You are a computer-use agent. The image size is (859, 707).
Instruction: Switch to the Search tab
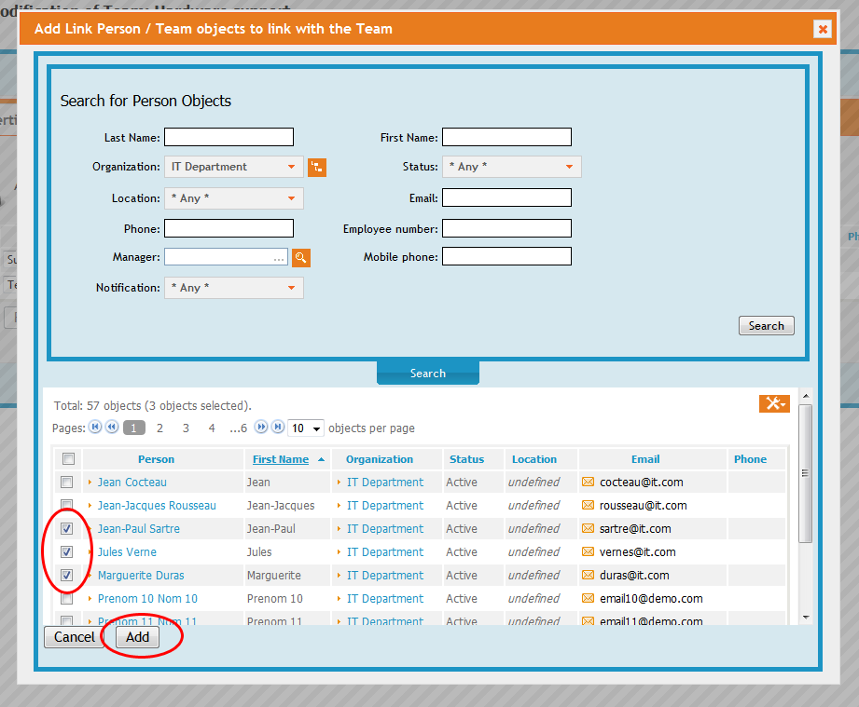tap(427, 372)
